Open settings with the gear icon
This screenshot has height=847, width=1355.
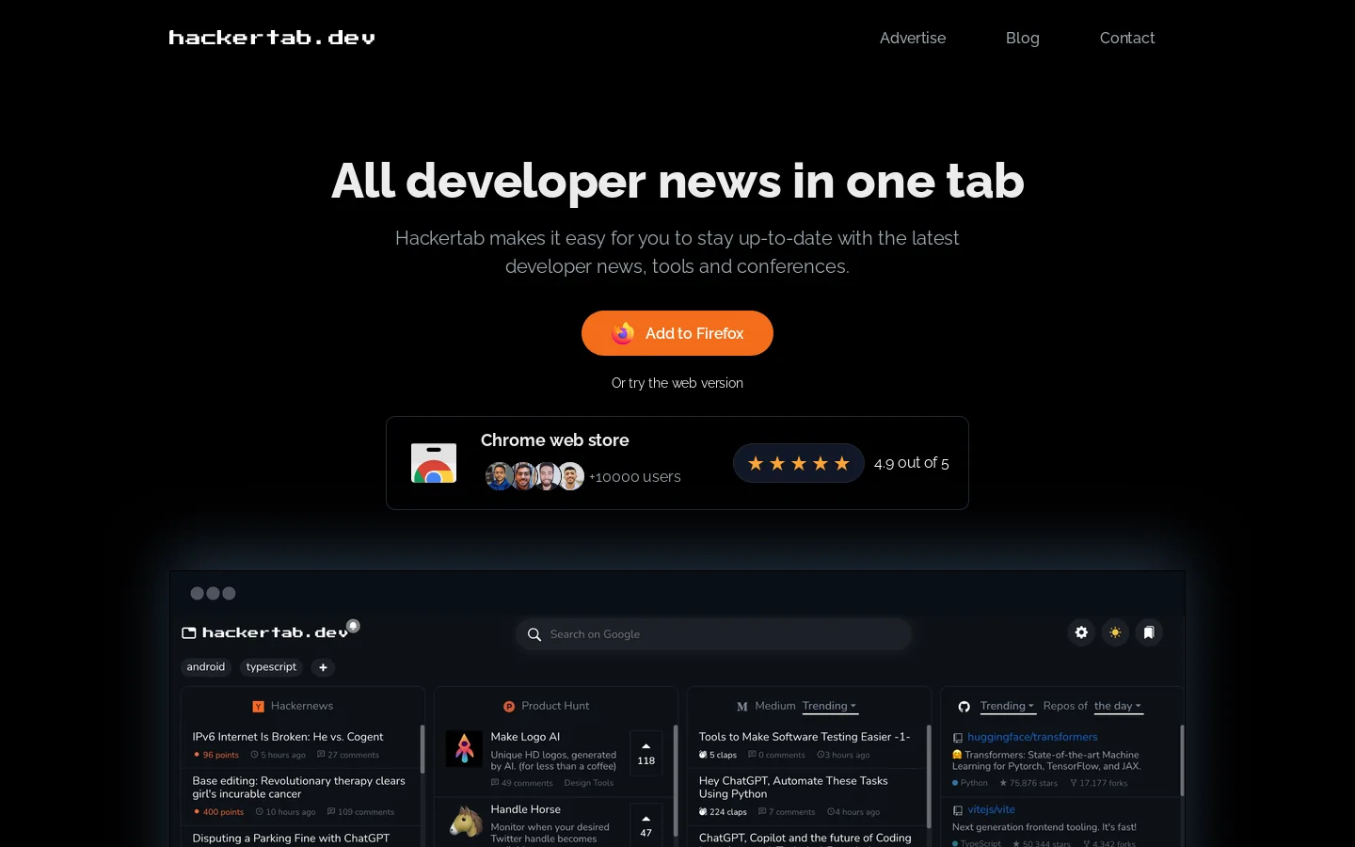point(1081,632)
